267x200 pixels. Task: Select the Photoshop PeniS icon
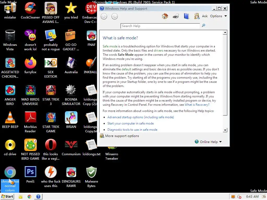point(30,175)
